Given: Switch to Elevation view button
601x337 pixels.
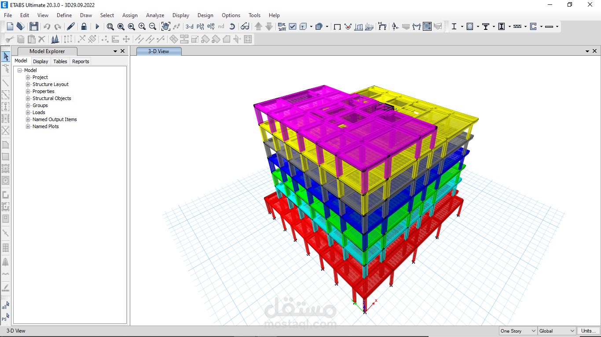Looking at the screenshot, I should pyautogui.click(x=211, y=26).
